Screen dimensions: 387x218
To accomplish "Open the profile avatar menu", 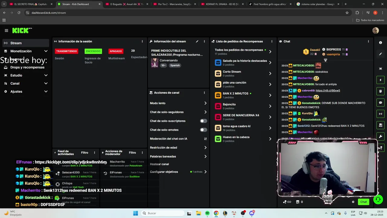I will coord(376,30).
